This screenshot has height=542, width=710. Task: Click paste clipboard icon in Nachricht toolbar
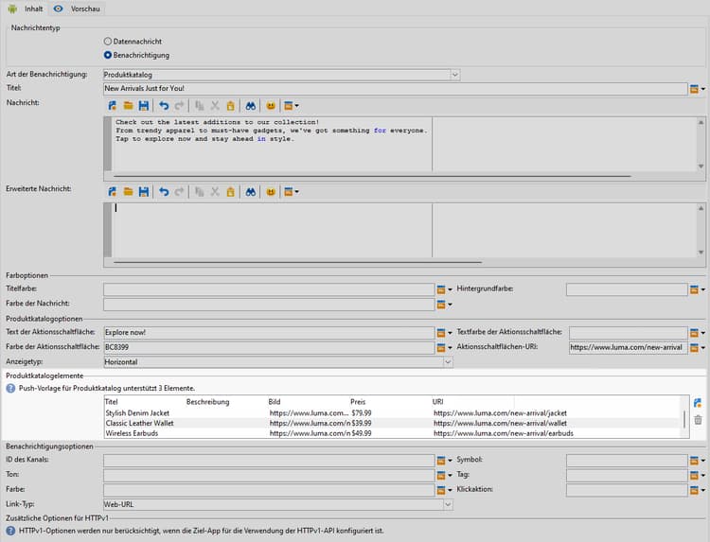point(230,106)
